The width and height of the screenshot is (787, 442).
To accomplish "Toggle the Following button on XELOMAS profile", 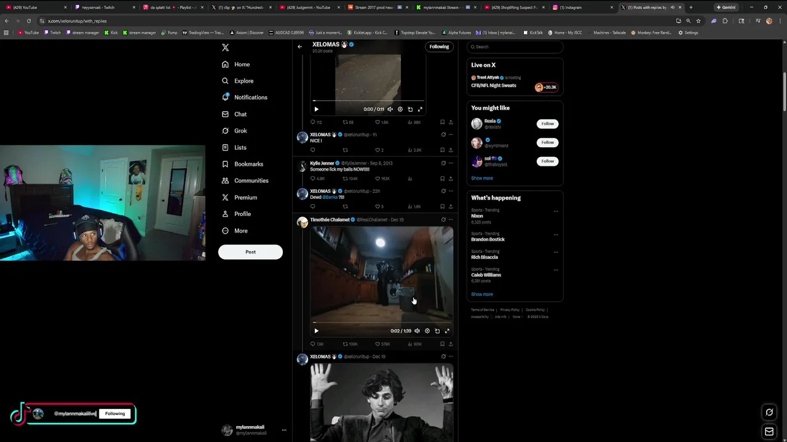I will pos(439,47).
